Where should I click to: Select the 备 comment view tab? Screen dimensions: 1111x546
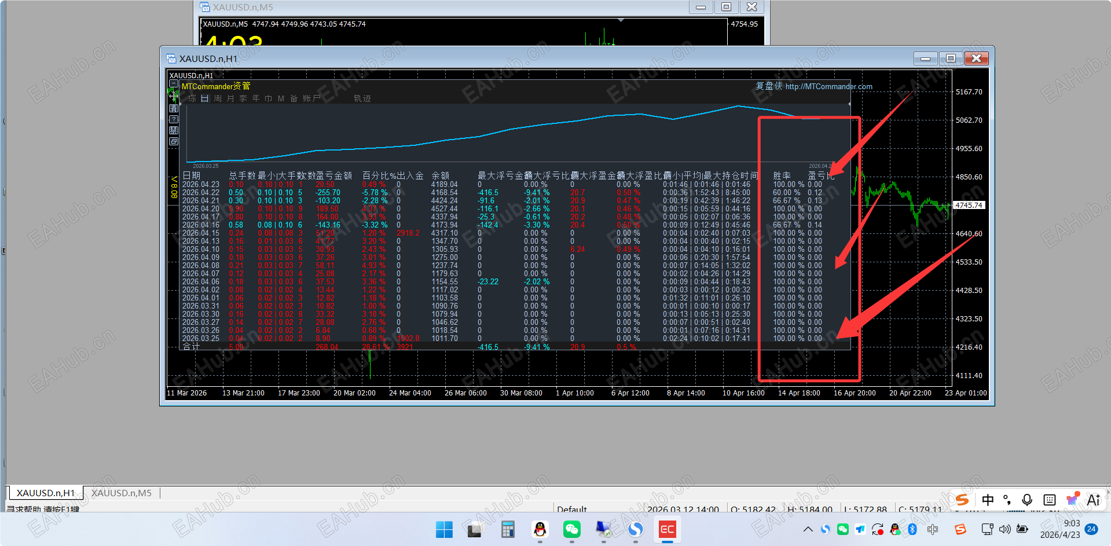294,98
